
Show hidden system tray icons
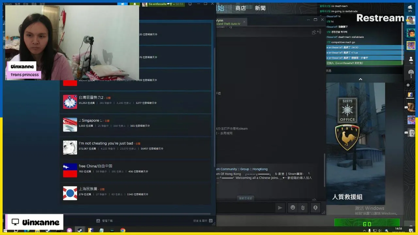[364, 230]
